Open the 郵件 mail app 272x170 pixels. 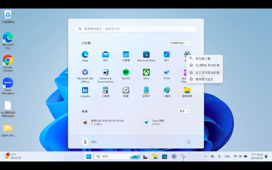click(x=105, y=56)
